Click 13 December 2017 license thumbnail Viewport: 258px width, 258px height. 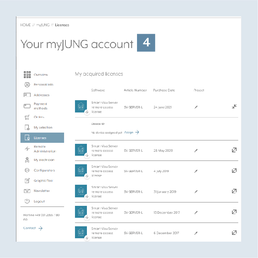pos(81,212)
